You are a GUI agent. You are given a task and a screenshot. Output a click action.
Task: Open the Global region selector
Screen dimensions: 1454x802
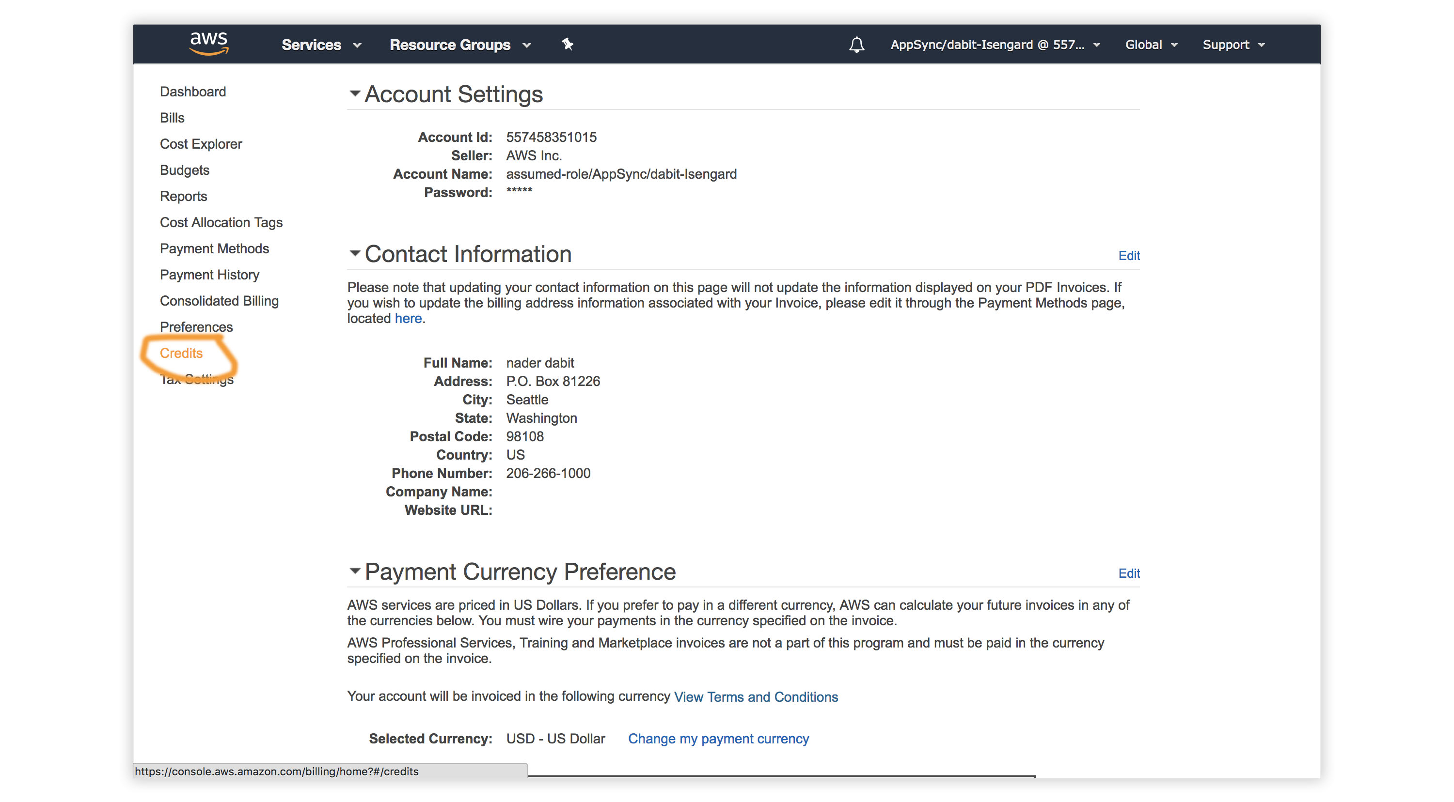[1150, 45]
